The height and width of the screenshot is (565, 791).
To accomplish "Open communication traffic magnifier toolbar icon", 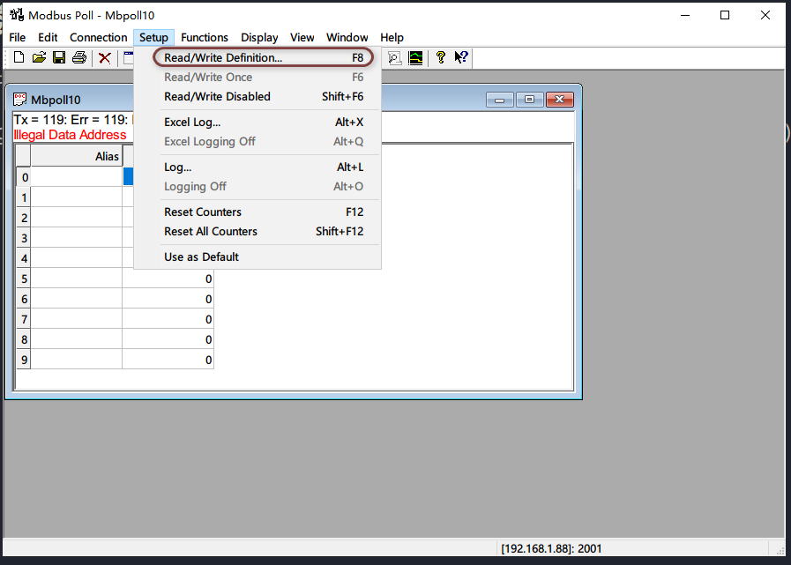I will coord(394,58).
